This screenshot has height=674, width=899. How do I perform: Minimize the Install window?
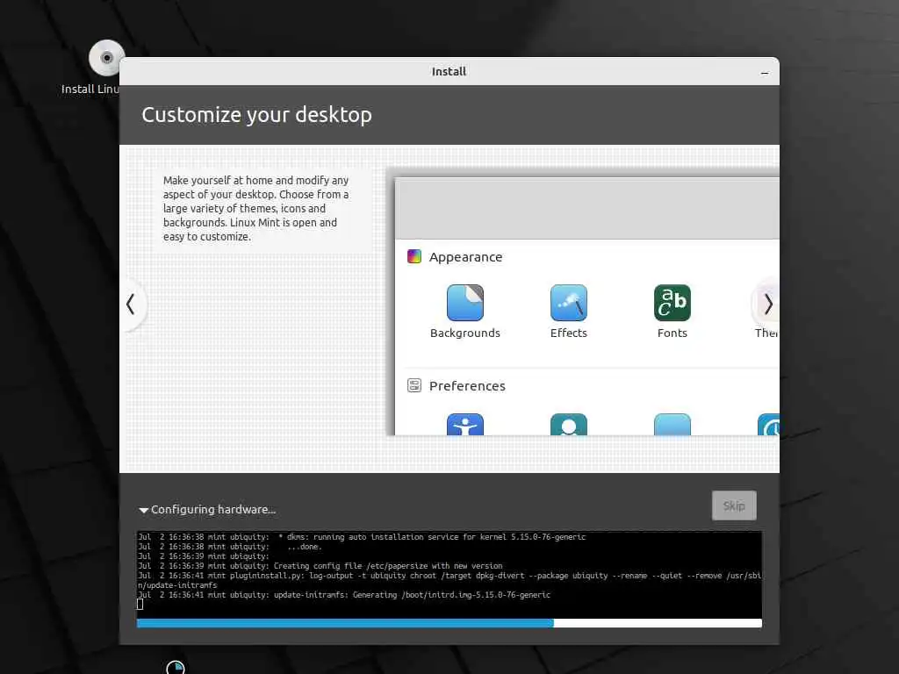765,73
